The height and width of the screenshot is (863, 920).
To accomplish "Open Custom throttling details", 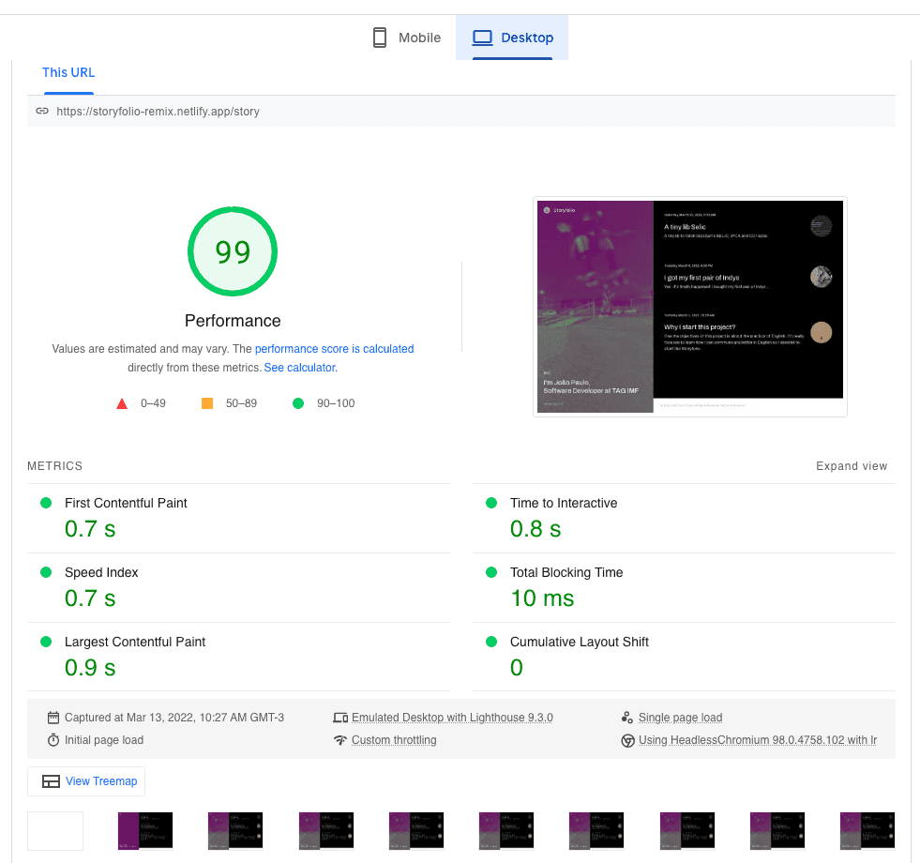I will pyautogui.click(x=394, y=740).
